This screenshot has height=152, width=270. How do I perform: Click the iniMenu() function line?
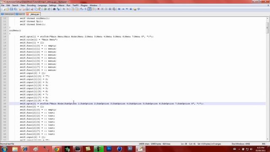[15, 30]
